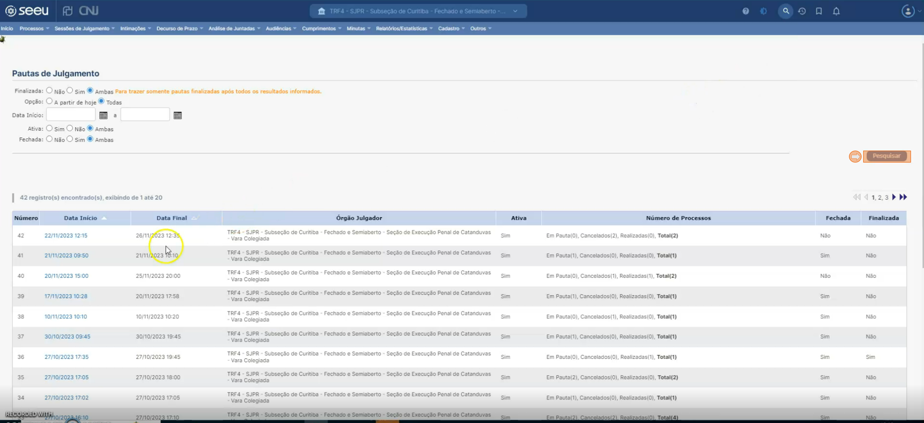
Task: Open calendar picker for end date
Action: coord(178,115)
